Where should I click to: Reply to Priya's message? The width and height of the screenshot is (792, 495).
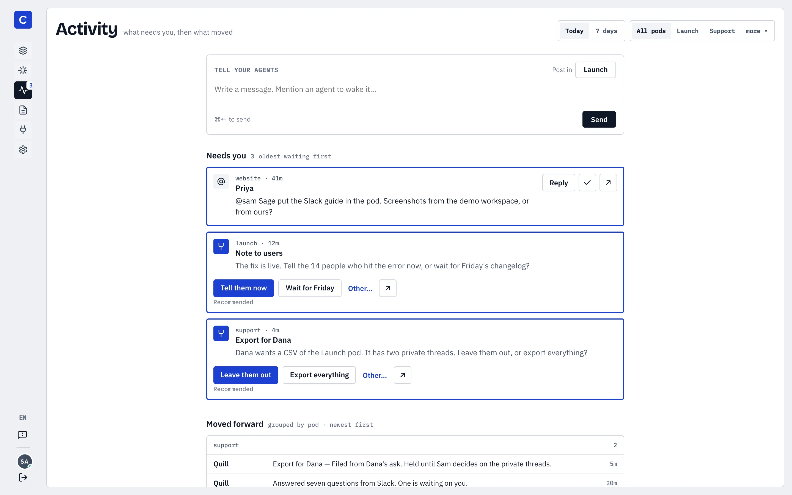point(558,183)
